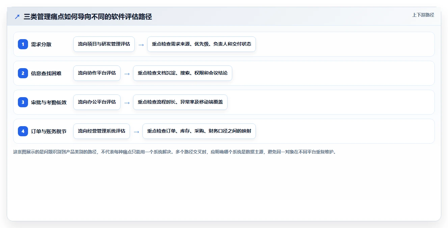Image resolution: width=448 pixels, height=228 pixels.
Task: Click the 订单与账务脱节 label
Action: point(49,131)
